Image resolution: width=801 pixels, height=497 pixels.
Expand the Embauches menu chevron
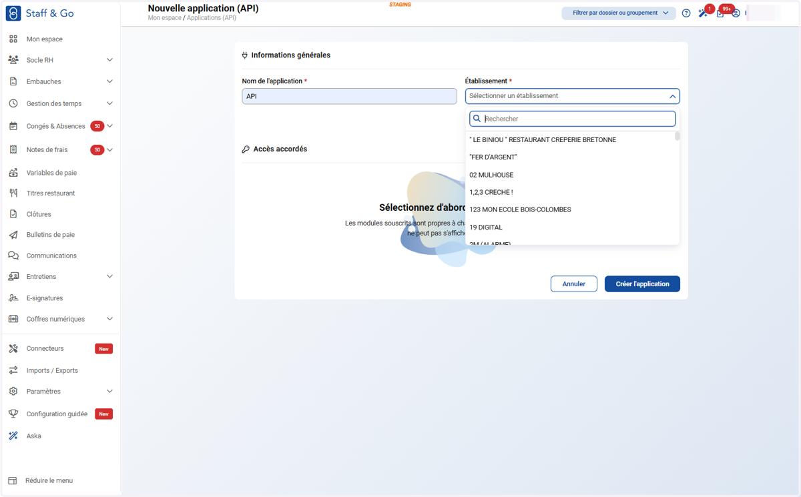(109, 81)
